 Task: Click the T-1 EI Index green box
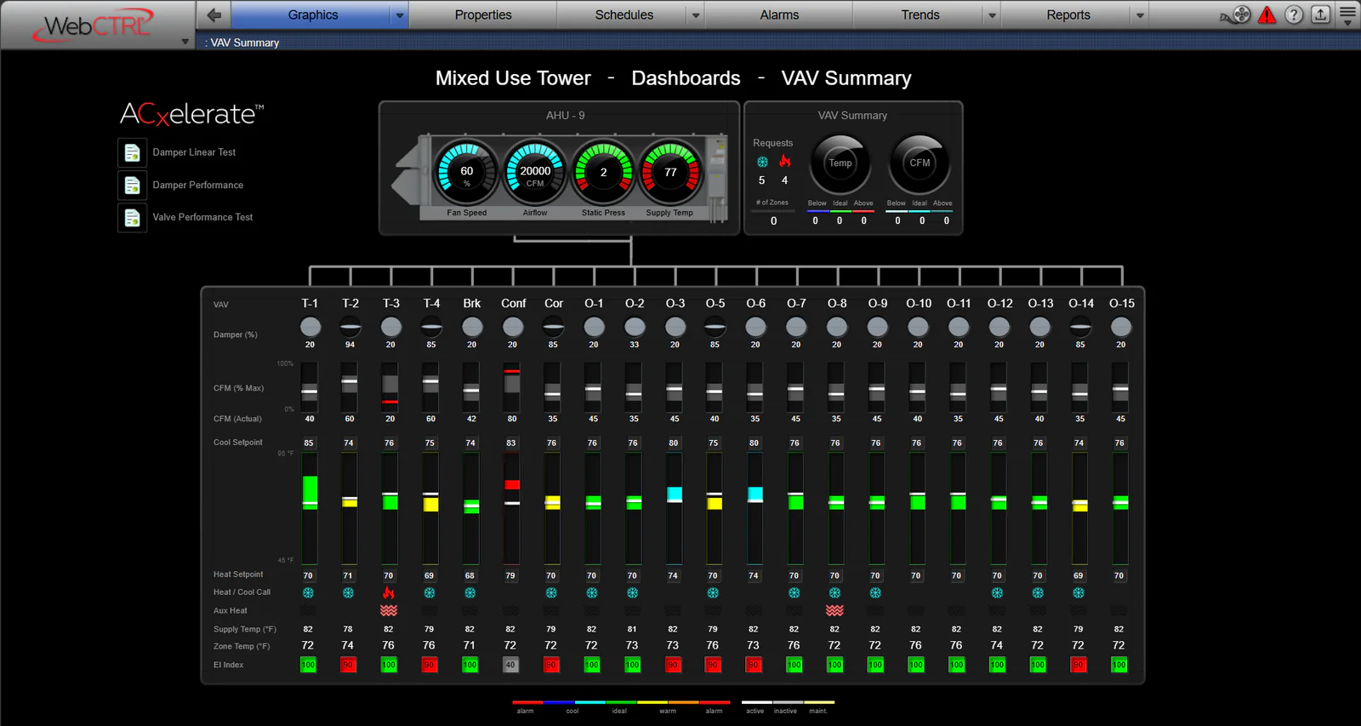pyautogui.click(x=308, y=665)
